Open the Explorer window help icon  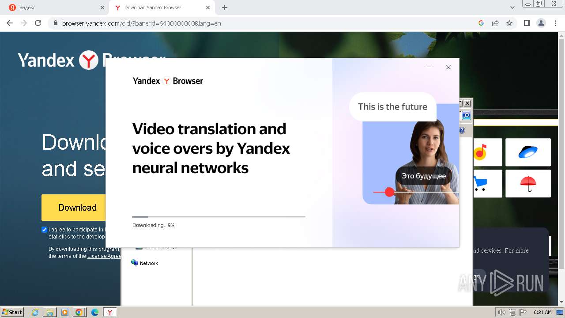coord(462,131)
